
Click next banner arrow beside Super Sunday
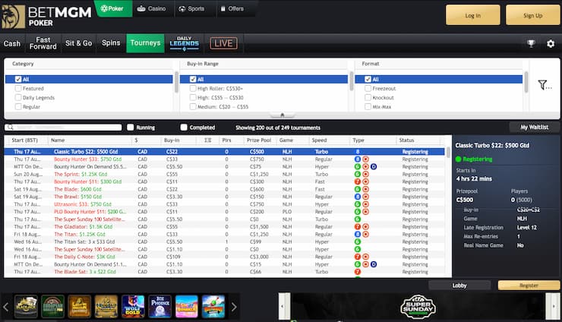pos(553,306)
